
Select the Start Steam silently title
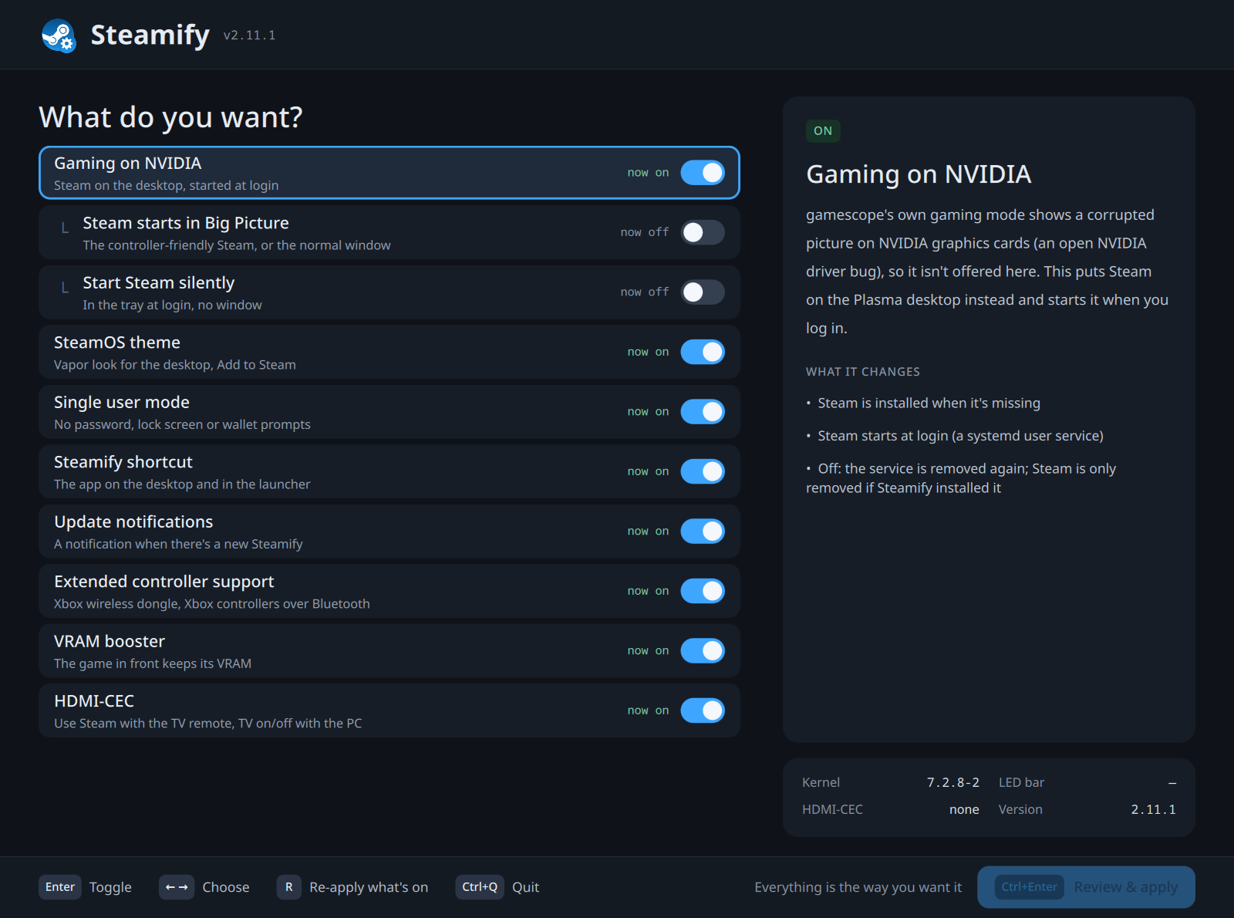[159, 283]
